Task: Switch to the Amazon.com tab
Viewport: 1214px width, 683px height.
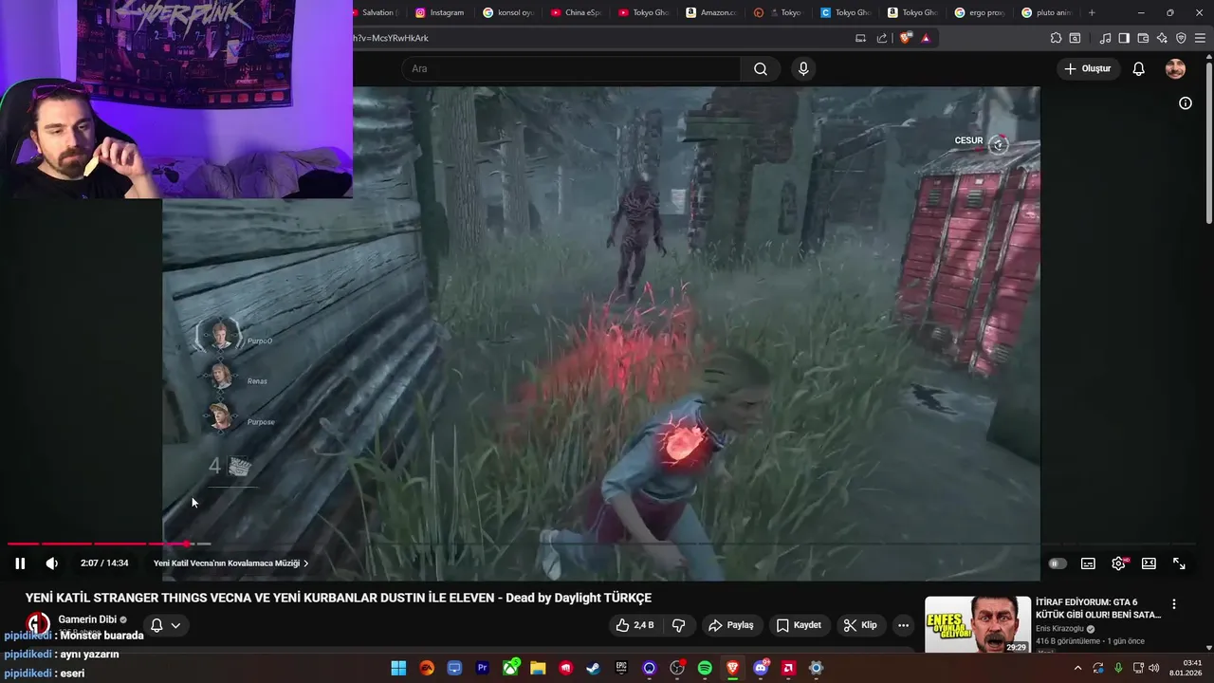Action: click(712, 12)
